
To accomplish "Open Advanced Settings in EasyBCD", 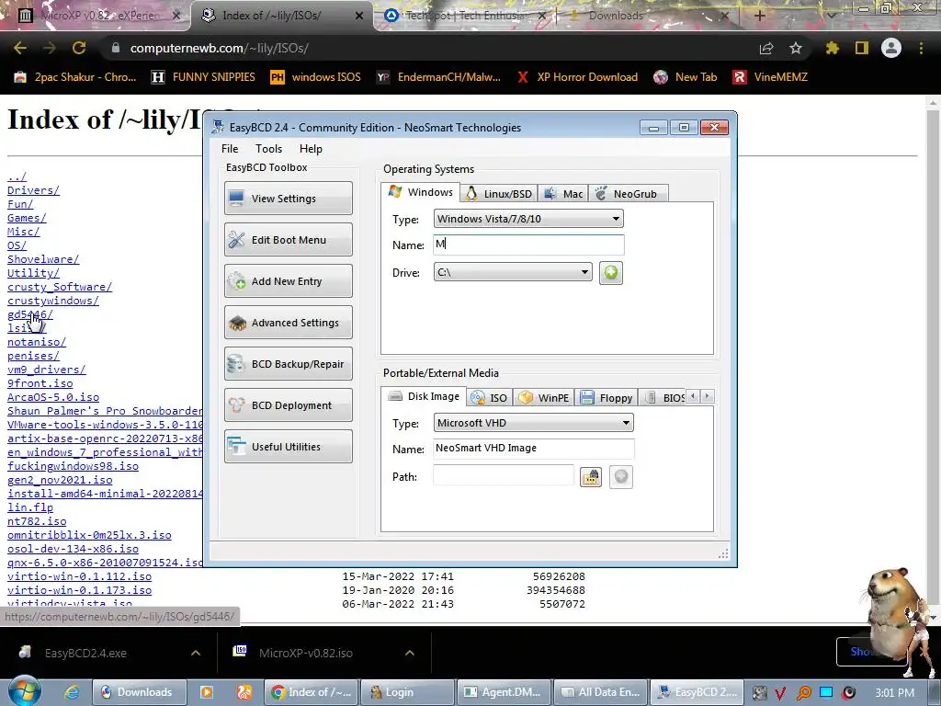I will [288, 323].
